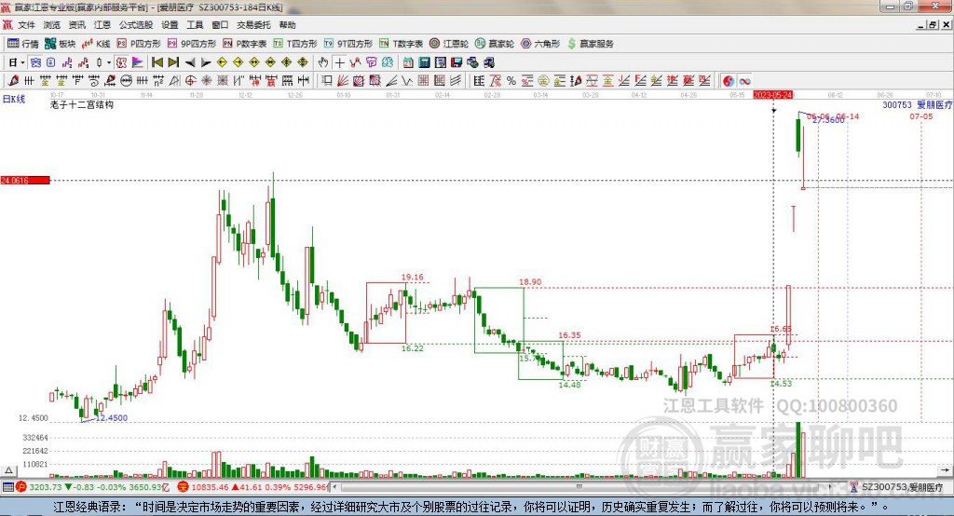Click the black right arrow icon
Image resolution: width=954 pixels, height=516 pixels.
(206, 62)
